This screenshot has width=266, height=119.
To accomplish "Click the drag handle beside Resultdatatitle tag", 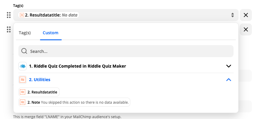I will 9,15.
